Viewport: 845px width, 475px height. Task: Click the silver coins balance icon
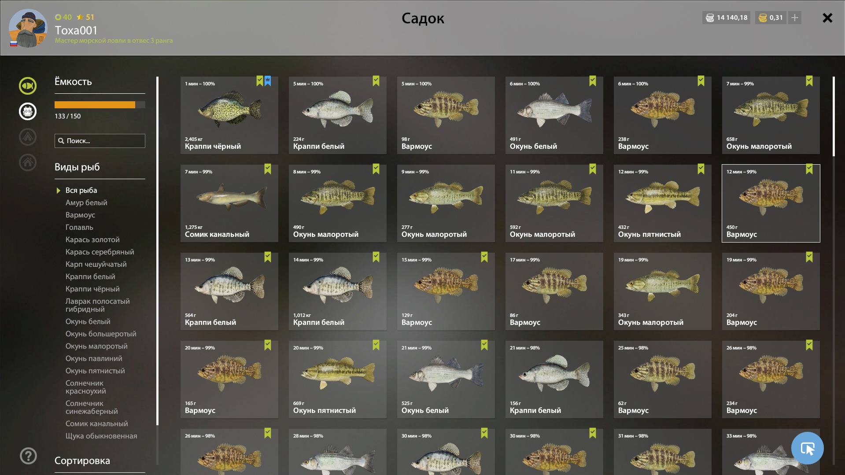[x=710, y=18]
